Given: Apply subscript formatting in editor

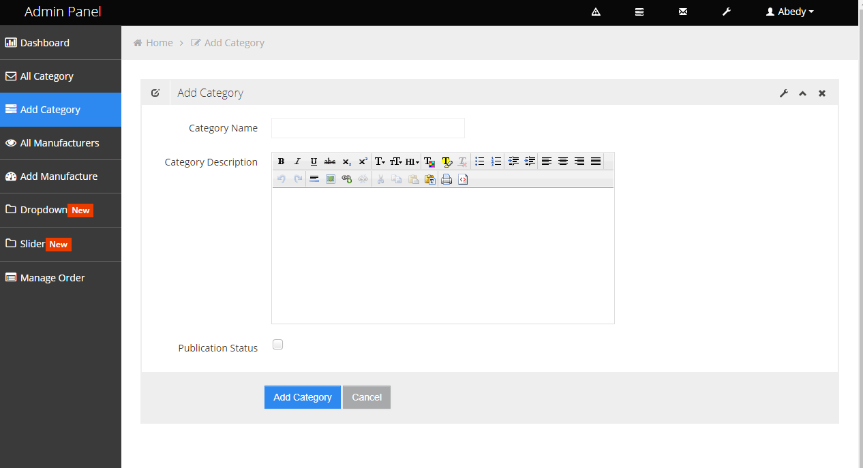Looking at the screenshot, I should 346,161.
